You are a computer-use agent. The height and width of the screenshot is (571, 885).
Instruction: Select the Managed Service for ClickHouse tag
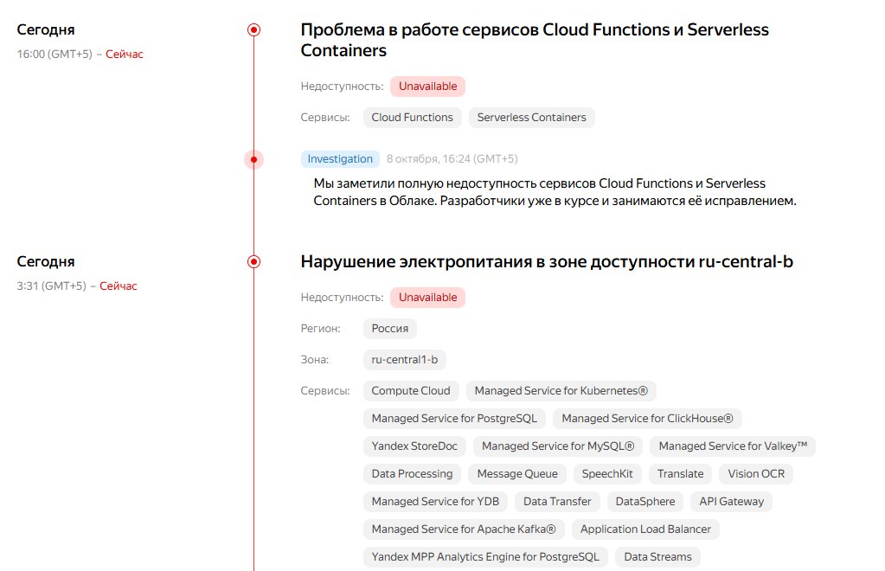pos(647,418)
